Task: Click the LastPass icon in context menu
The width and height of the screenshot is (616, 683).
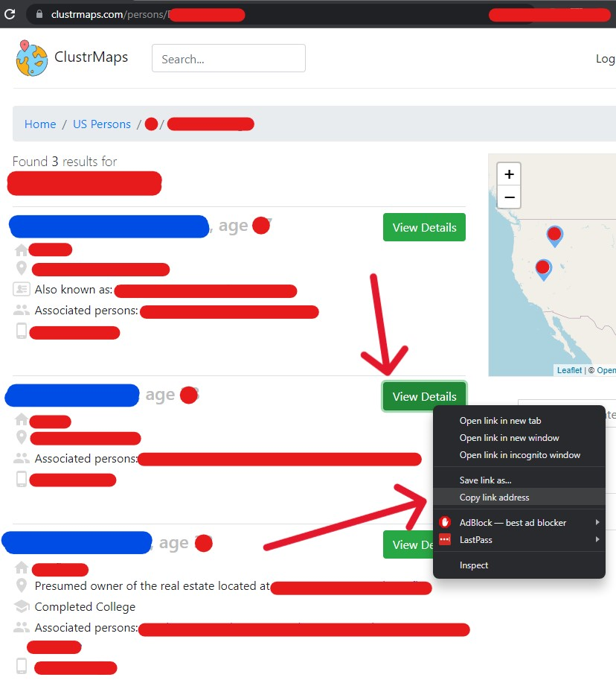Action: [445, 540]
